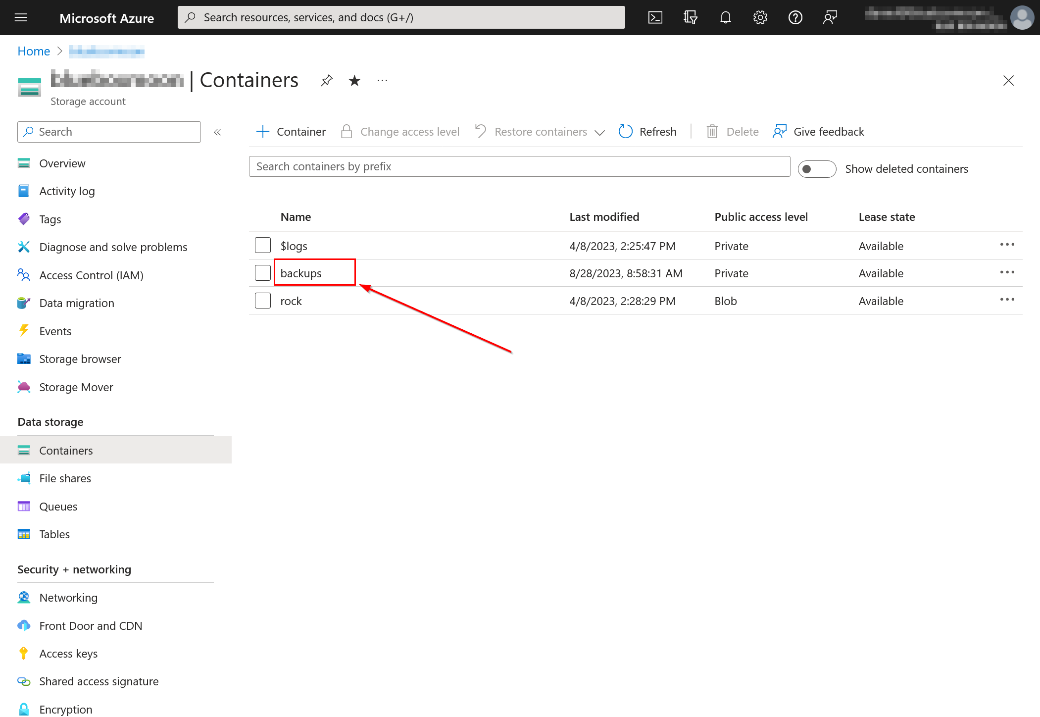Click the Home breadcrumb link
1040x717 pixels.
point(34,51)
